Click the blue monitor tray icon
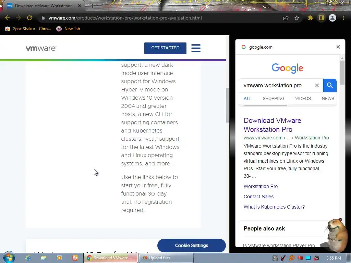The width and height of the screenshot is (351, 263). click(308, 258)
